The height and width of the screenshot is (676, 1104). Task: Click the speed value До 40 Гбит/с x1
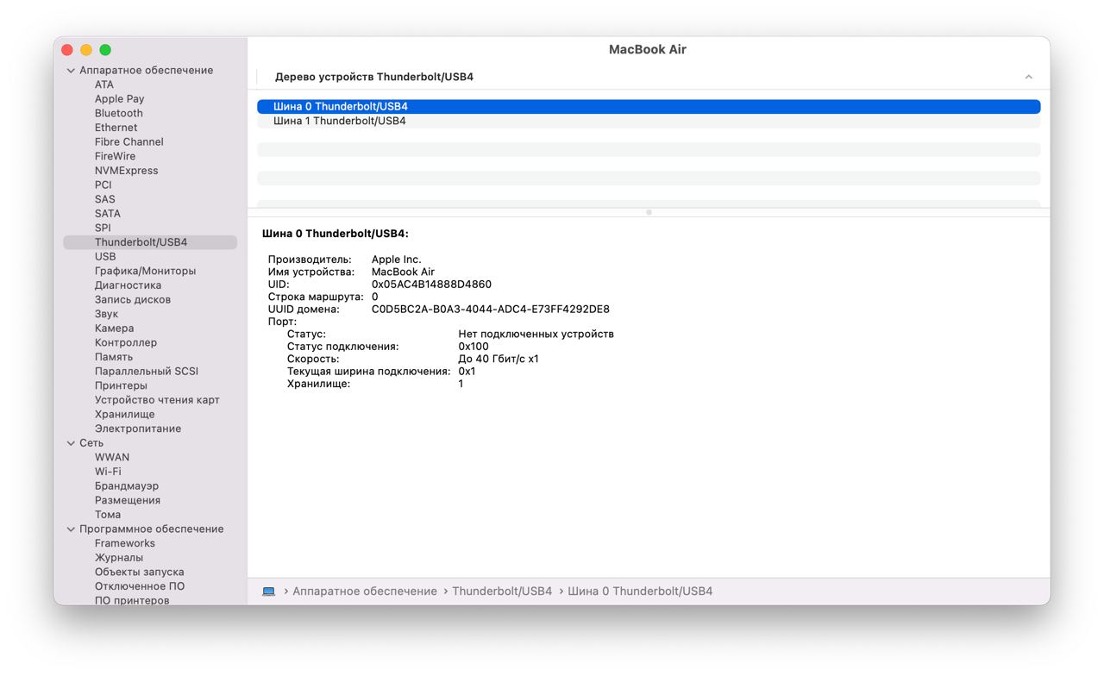point(499,359)
